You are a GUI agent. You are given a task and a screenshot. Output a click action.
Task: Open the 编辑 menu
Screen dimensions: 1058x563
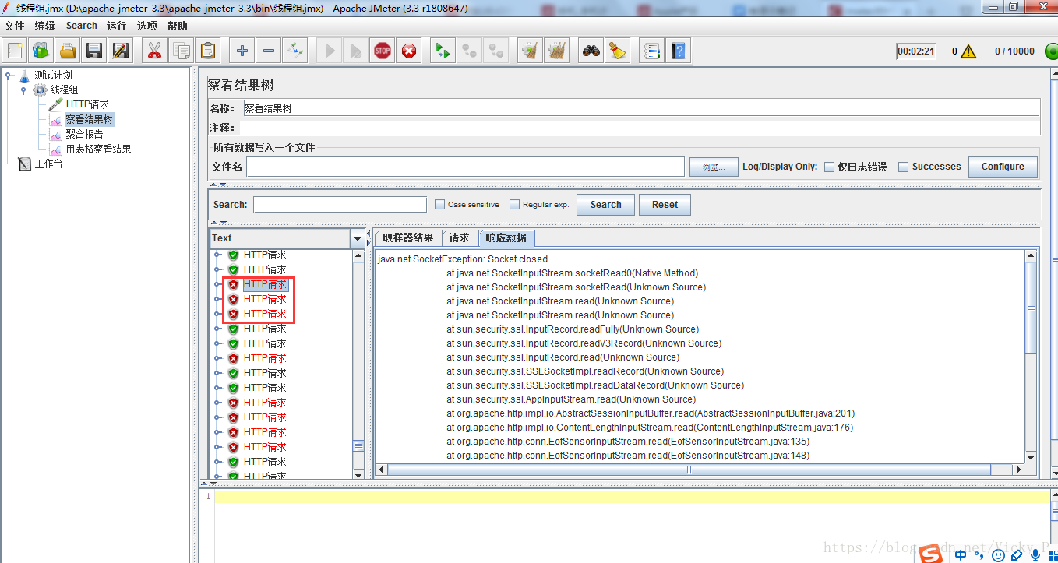(44, 26)
